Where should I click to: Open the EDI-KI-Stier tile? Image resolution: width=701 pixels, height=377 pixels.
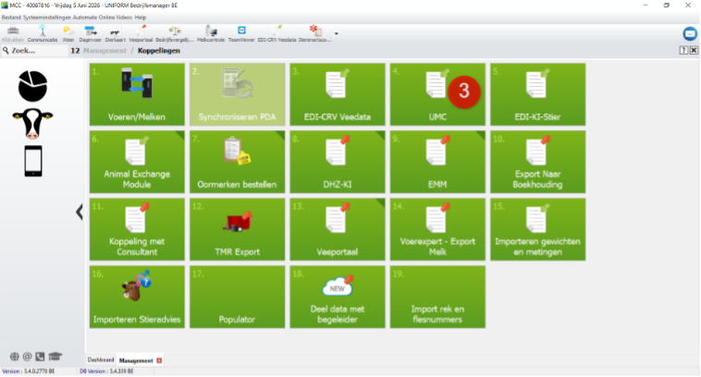[x=537, y=94]
